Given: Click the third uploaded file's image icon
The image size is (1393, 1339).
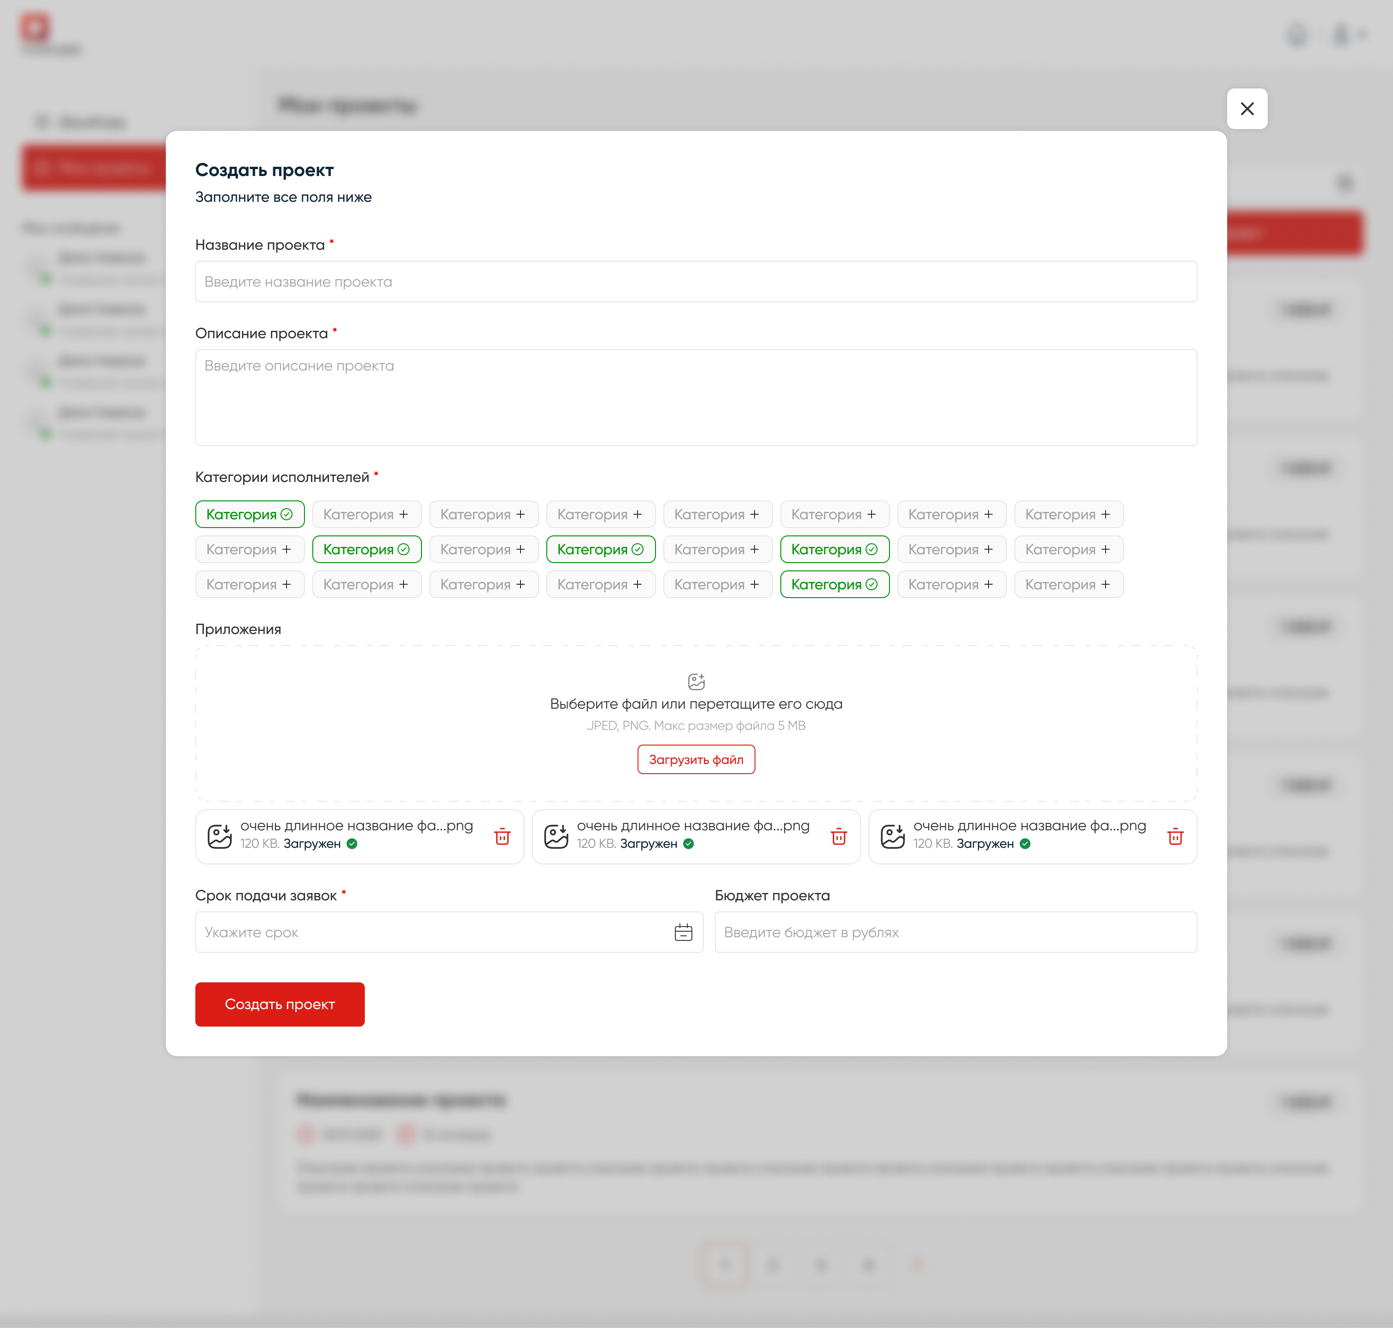Looking at the screenshot, I should click(893, 836).
